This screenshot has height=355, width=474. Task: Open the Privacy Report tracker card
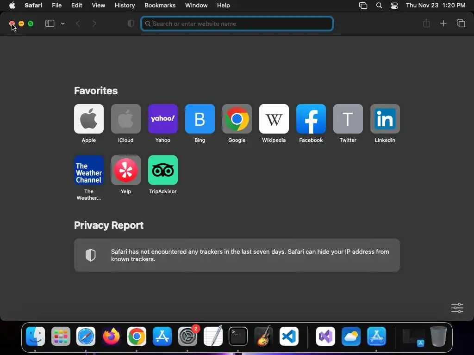[x=237, y=255]
